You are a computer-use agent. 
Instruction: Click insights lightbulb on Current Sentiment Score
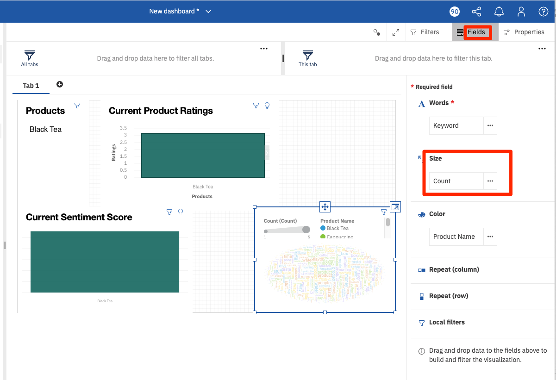(x=181, y=212)
